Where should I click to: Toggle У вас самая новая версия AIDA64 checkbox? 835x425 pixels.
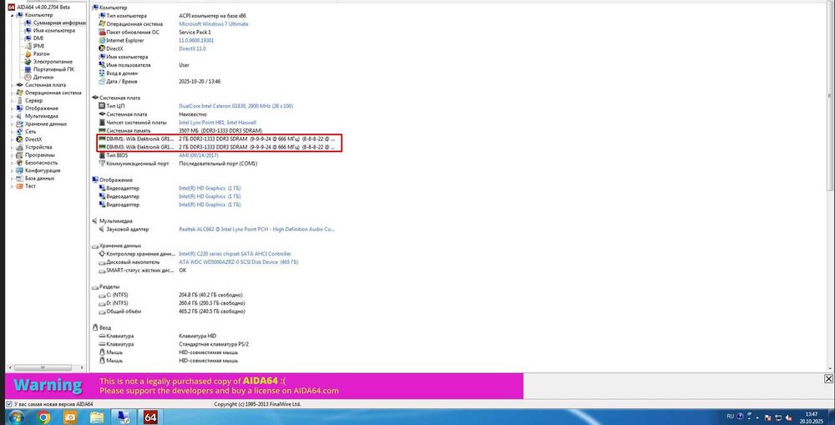9,404
